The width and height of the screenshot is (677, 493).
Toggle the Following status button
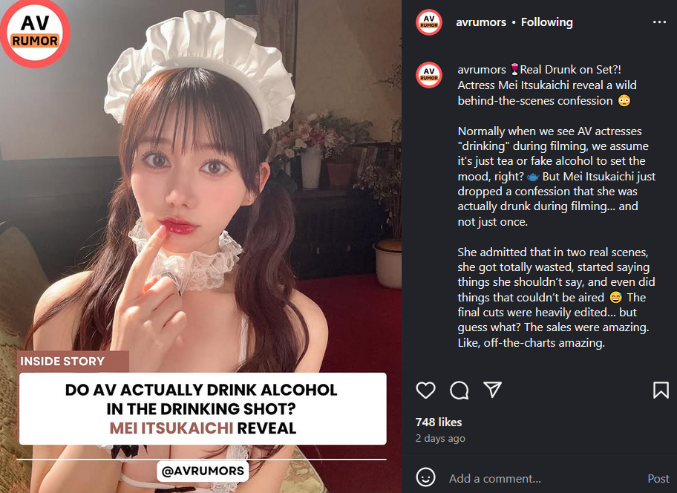(x=546, y=22)
